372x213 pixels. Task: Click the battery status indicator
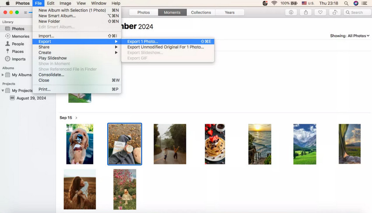click(x=289, y=3)
